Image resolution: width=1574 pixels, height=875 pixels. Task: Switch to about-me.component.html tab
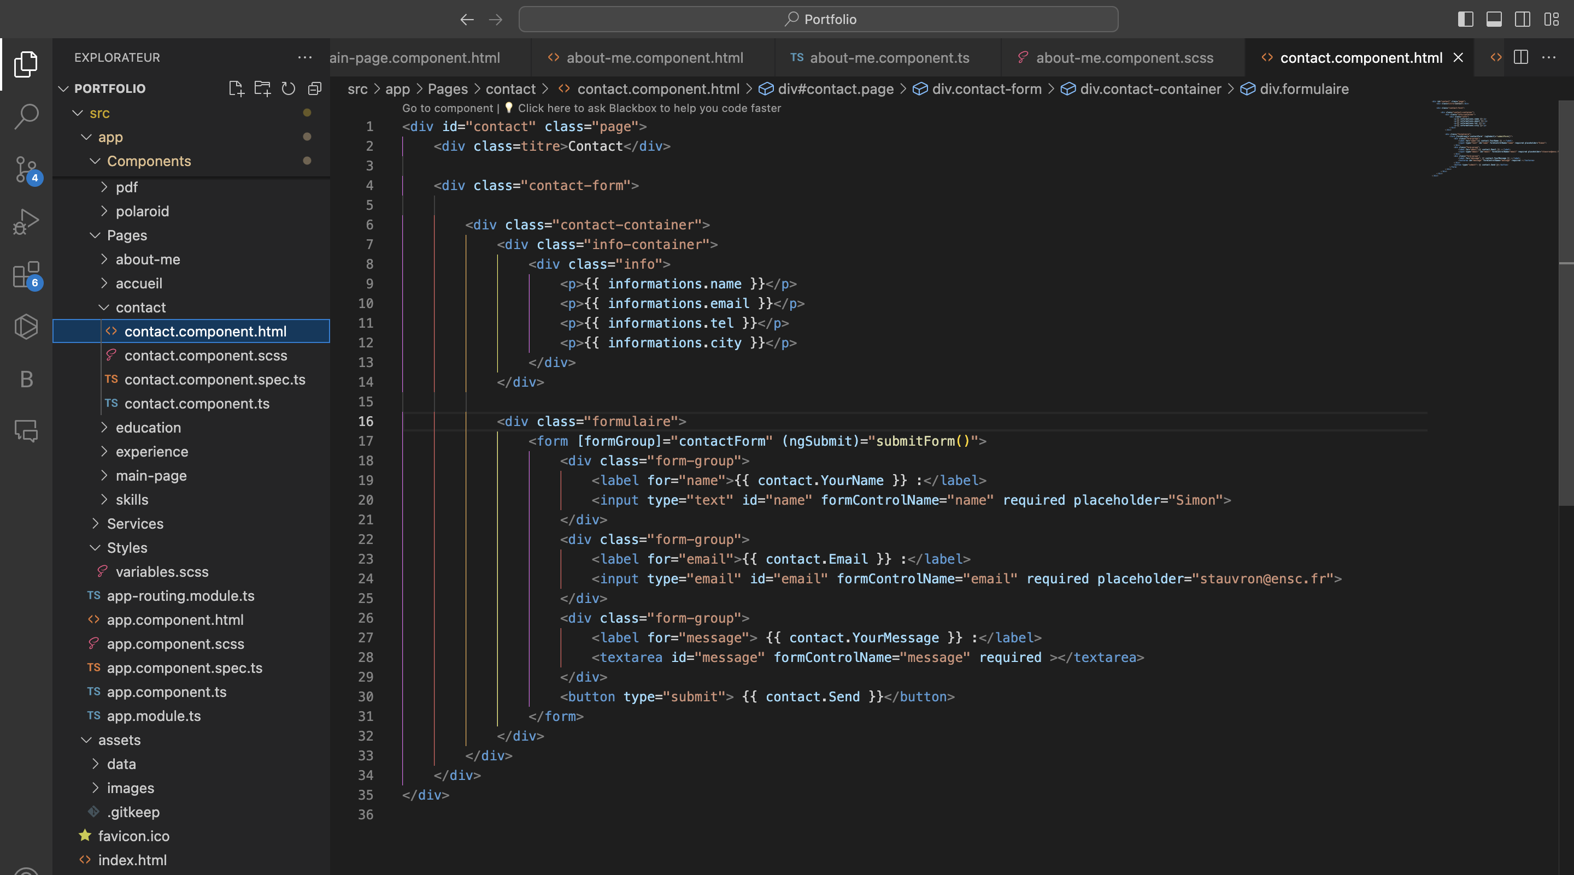[653, 57]
